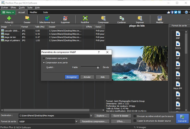Sort list by Image column header
The image size is (190, 129).
10,27
